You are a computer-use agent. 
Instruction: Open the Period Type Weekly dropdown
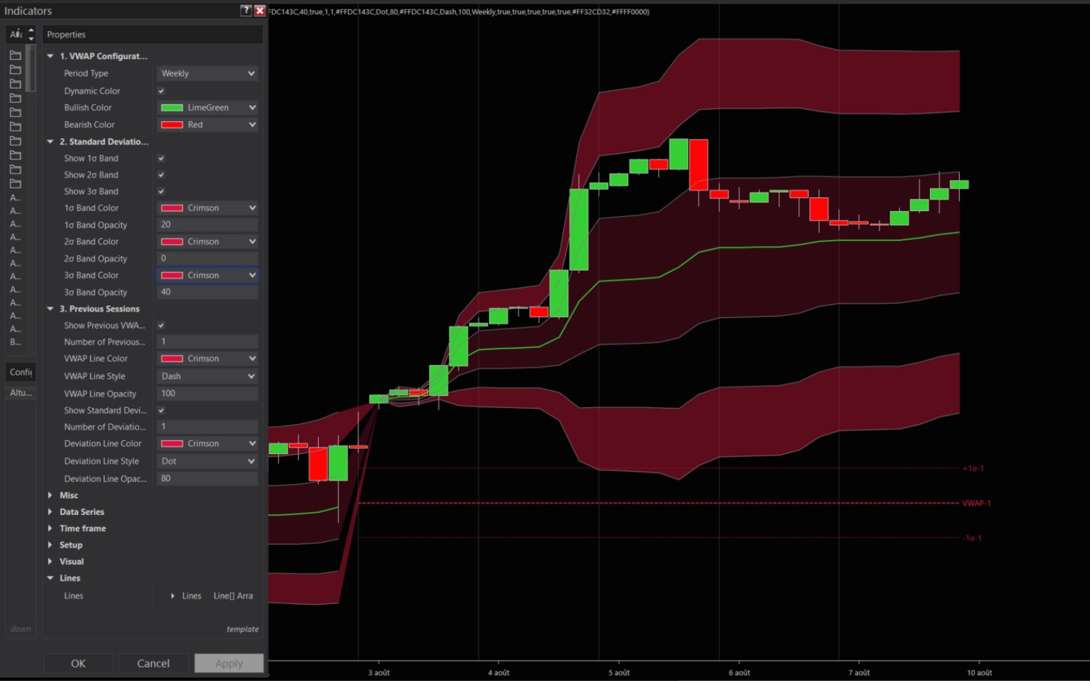coord(207,74)
